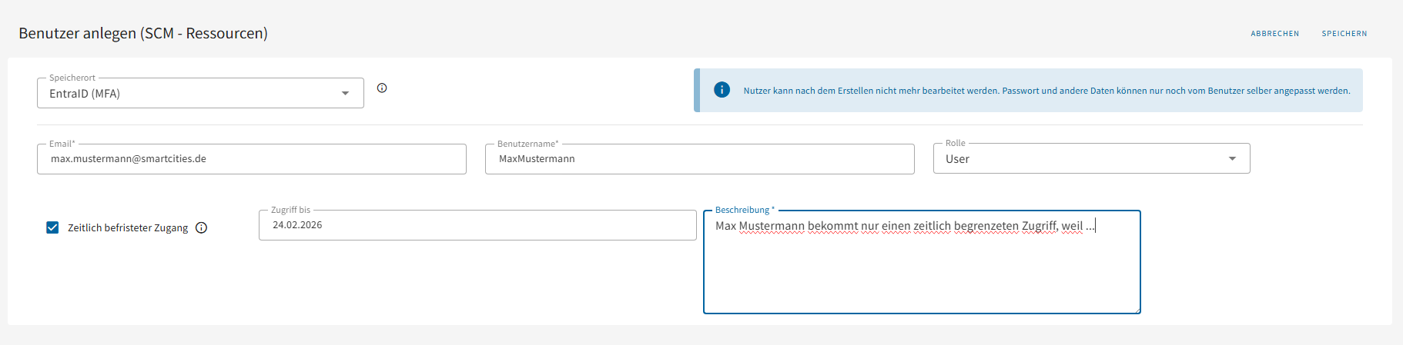The width and height of the screenshot is (1403, 345).
Task: Select the 'Zugriff bis' date field
Action: (477, 225)
